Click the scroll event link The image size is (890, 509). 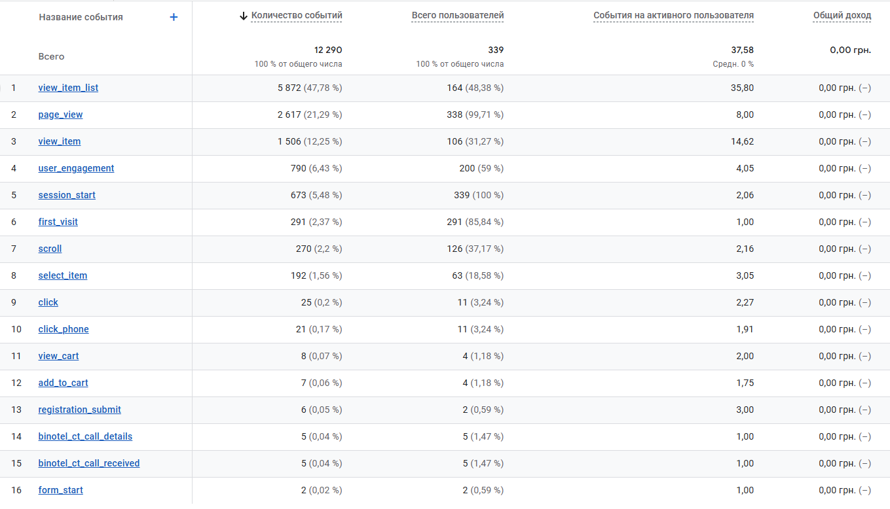tap(50, 249)
